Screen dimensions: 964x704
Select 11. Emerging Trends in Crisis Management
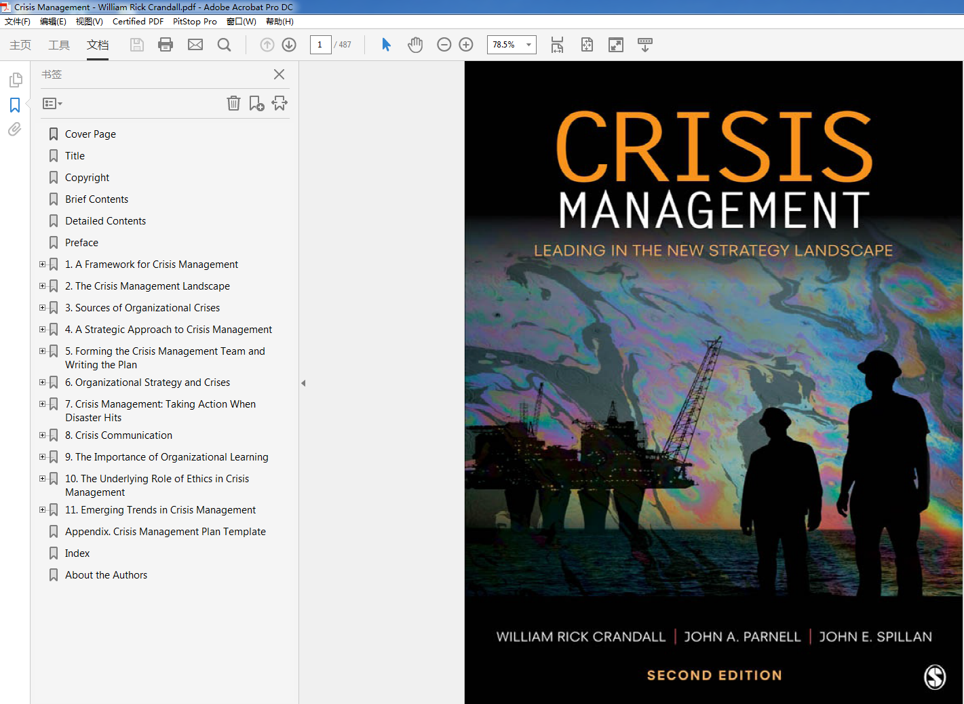coord(160,510)
